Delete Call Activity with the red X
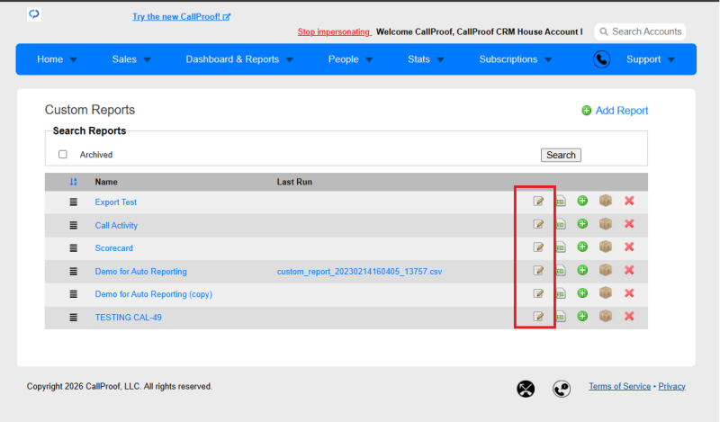720x422 pixels. pos(629,224)
